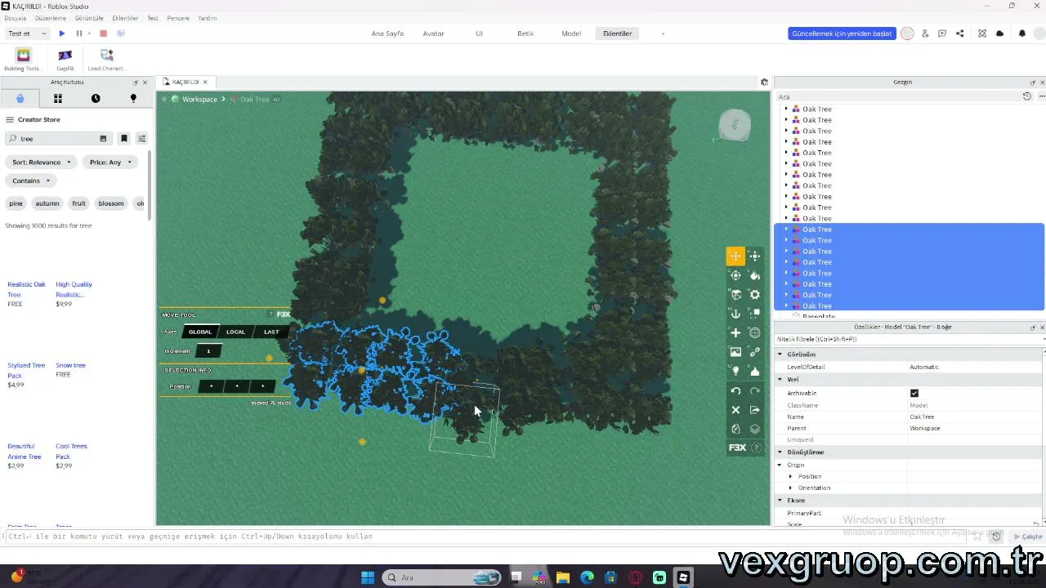Stop the running playtest
This screenshot has width=1046, height=588.
point(103,33)
